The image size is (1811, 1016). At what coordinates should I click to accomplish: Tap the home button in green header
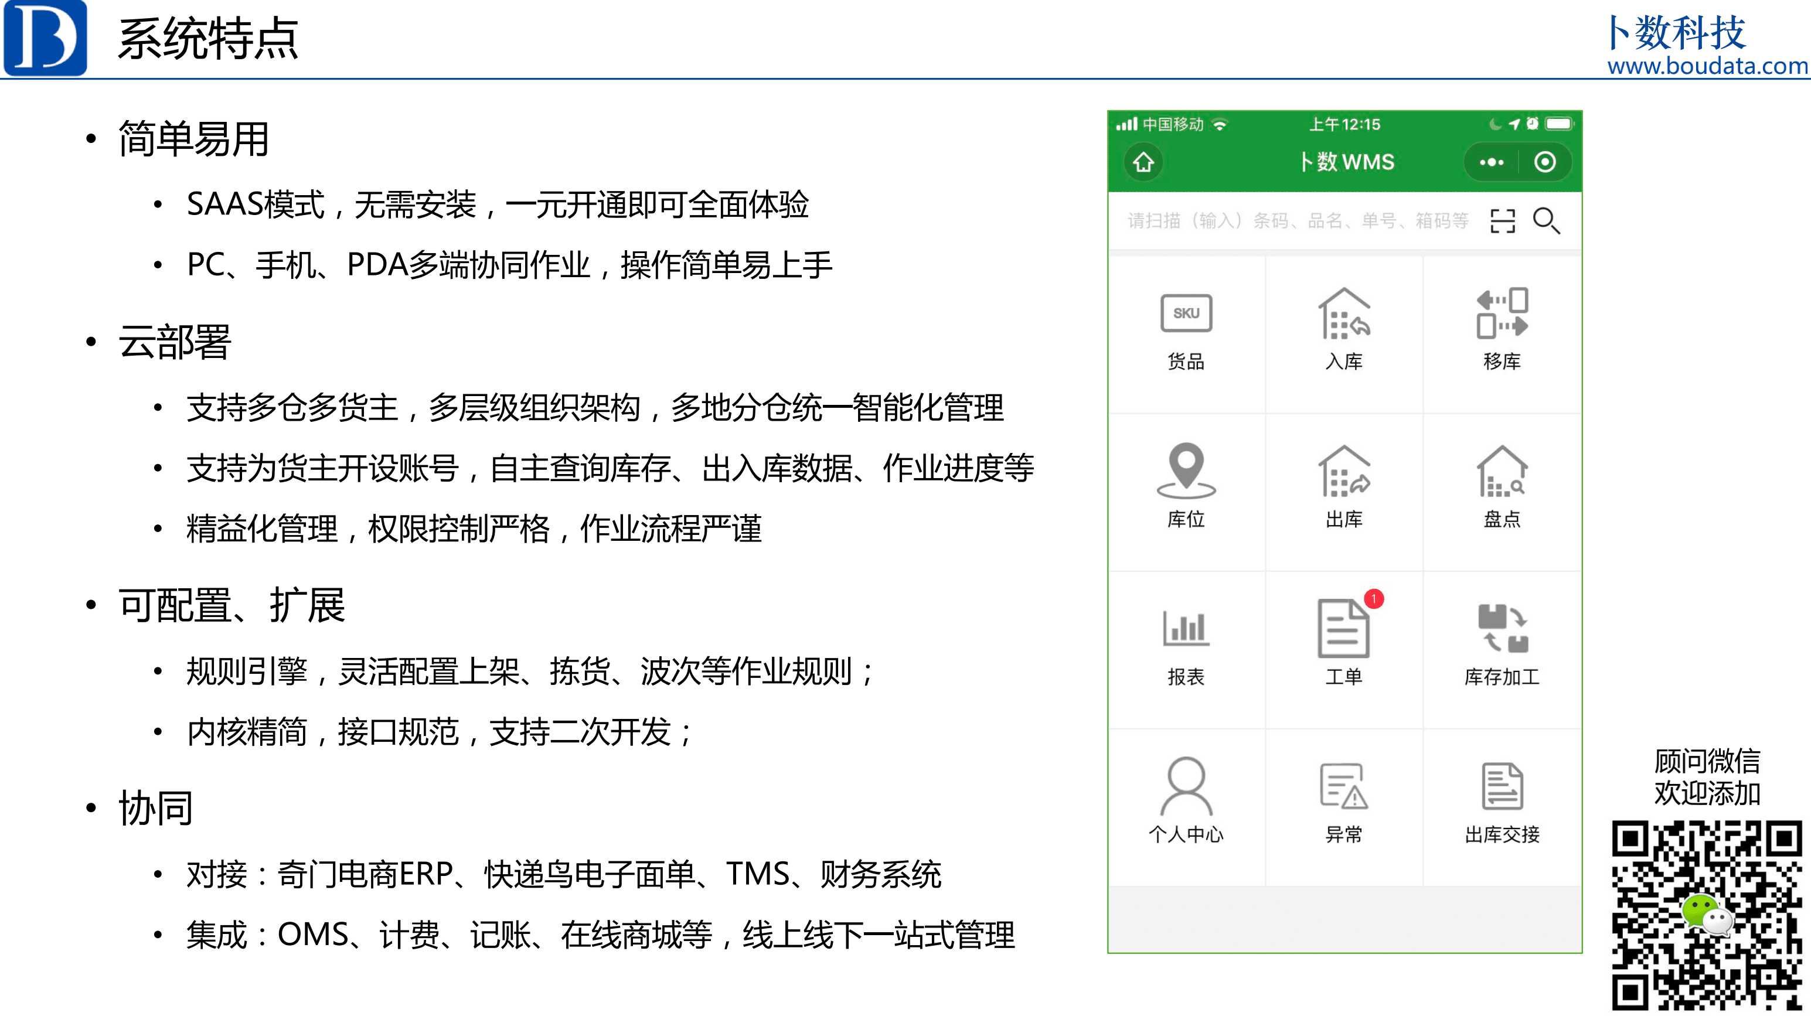[x=1143, y=162]
